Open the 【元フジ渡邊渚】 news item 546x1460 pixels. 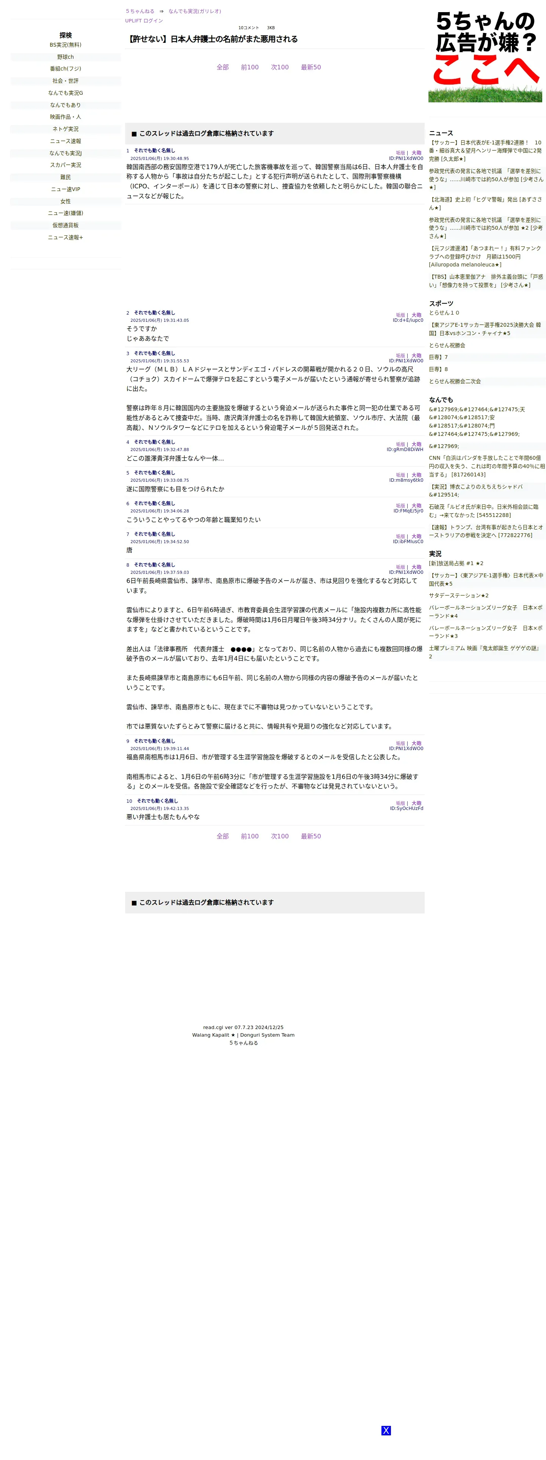485,256
